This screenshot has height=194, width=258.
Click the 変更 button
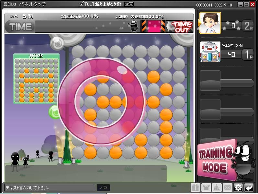(129, 4)
